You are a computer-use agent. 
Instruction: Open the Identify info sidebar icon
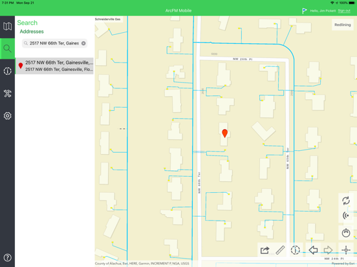(x=7, y=71)
